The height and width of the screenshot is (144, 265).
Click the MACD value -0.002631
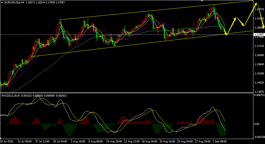[61, 96]
